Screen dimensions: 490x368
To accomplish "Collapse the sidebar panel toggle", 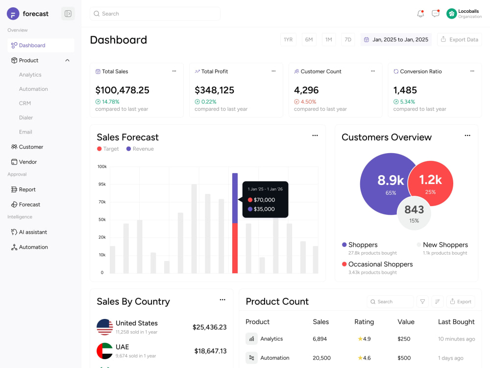I will (x=68, y=14).
